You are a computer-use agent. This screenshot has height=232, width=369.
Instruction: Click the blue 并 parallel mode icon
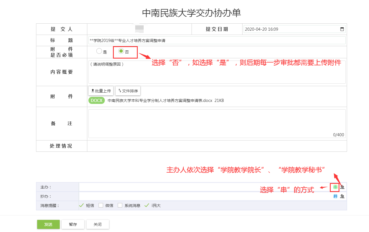click(335, 196)
